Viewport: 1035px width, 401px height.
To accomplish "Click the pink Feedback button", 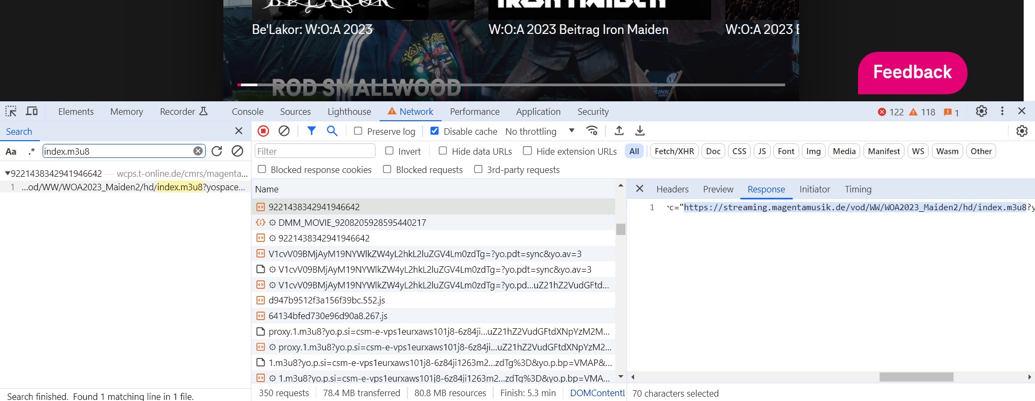I will (x=913, y=73).
